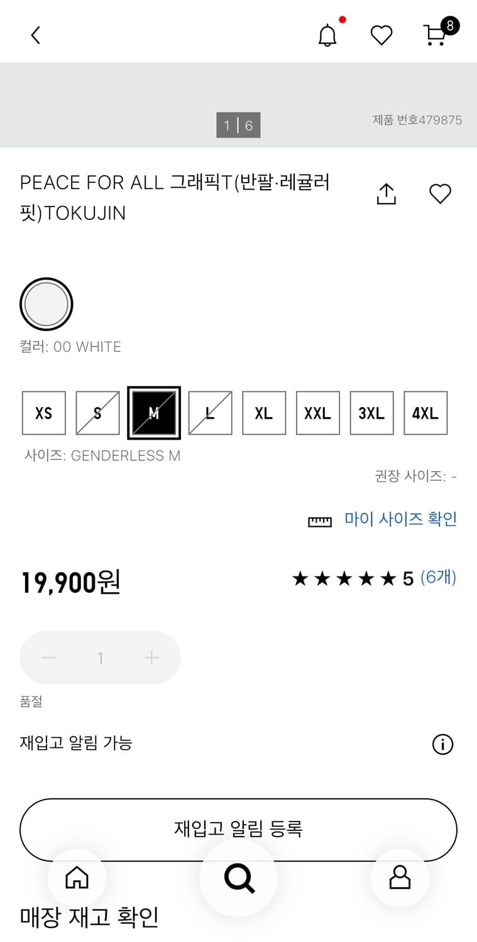Choose size 4XL

click(x=425, y=413)
